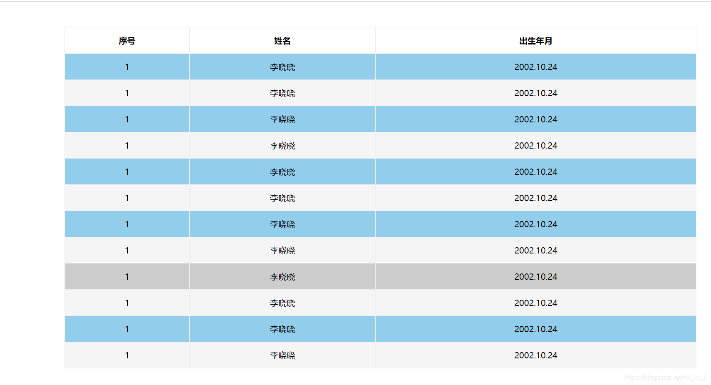This screenshot has height=385, width=711.
Task: Click 2002.10.24 in the last table row
Action: pos(536,355)
